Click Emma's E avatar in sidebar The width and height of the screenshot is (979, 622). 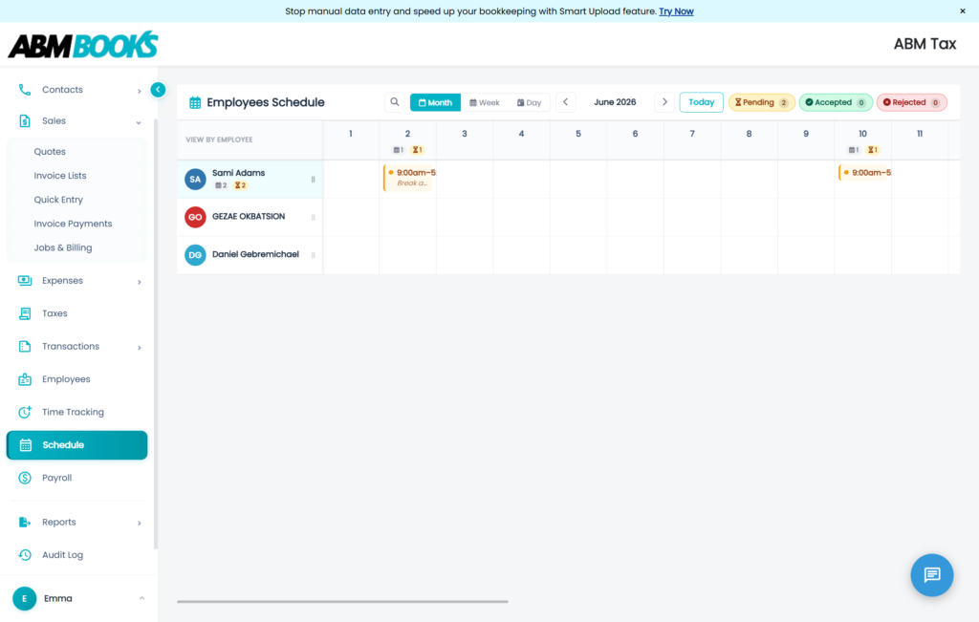24,598
